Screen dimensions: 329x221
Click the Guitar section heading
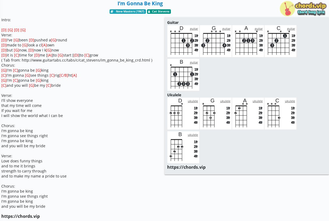point(173,23)
